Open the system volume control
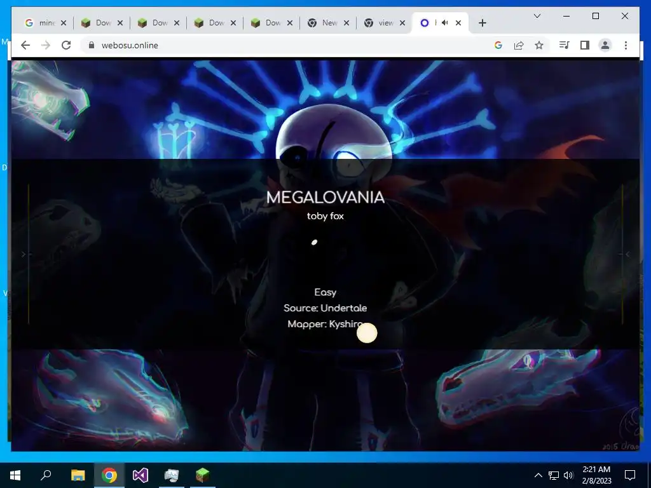 [568, 475]
